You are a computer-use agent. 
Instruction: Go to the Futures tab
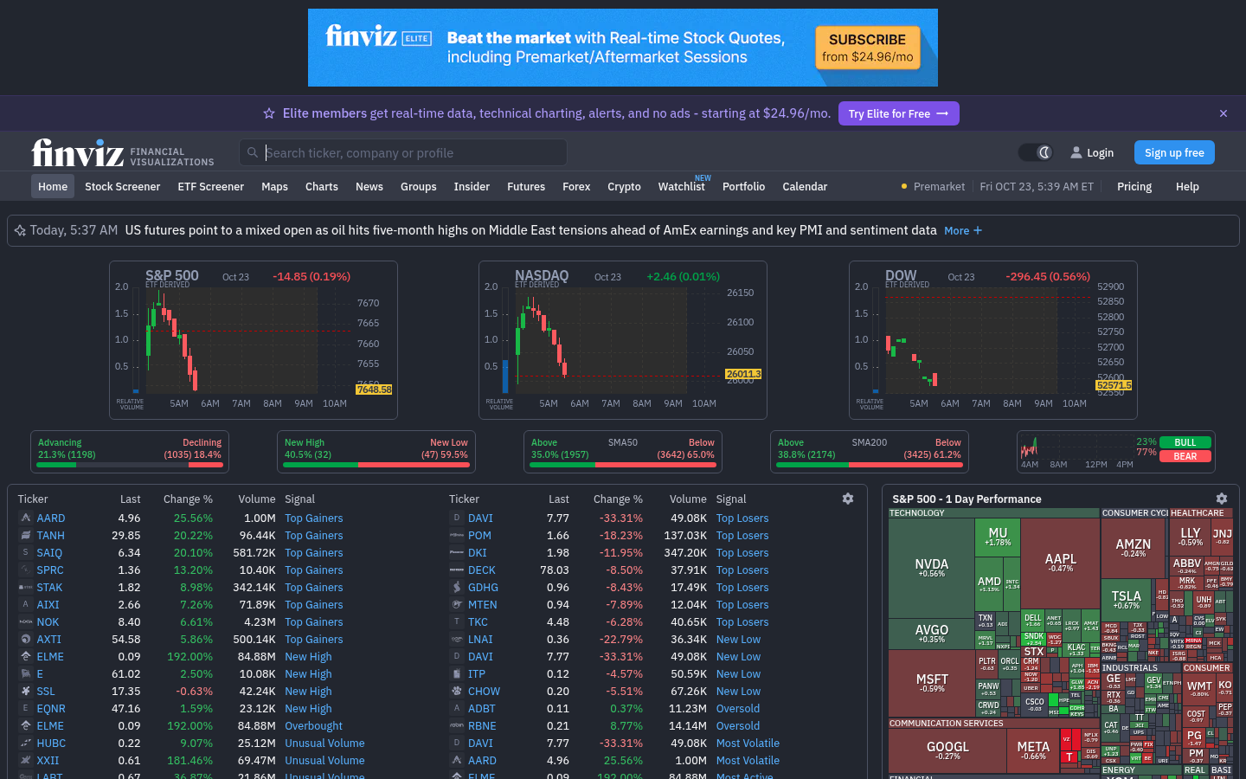(x=526, y=186)
